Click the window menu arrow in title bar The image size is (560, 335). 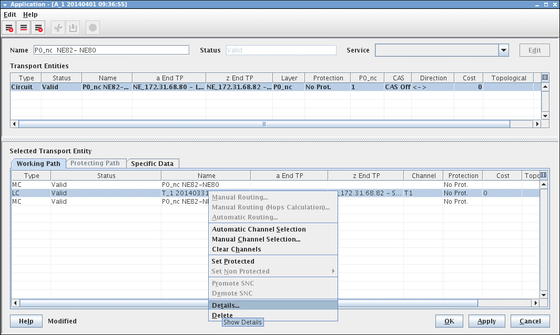point(5,4)
